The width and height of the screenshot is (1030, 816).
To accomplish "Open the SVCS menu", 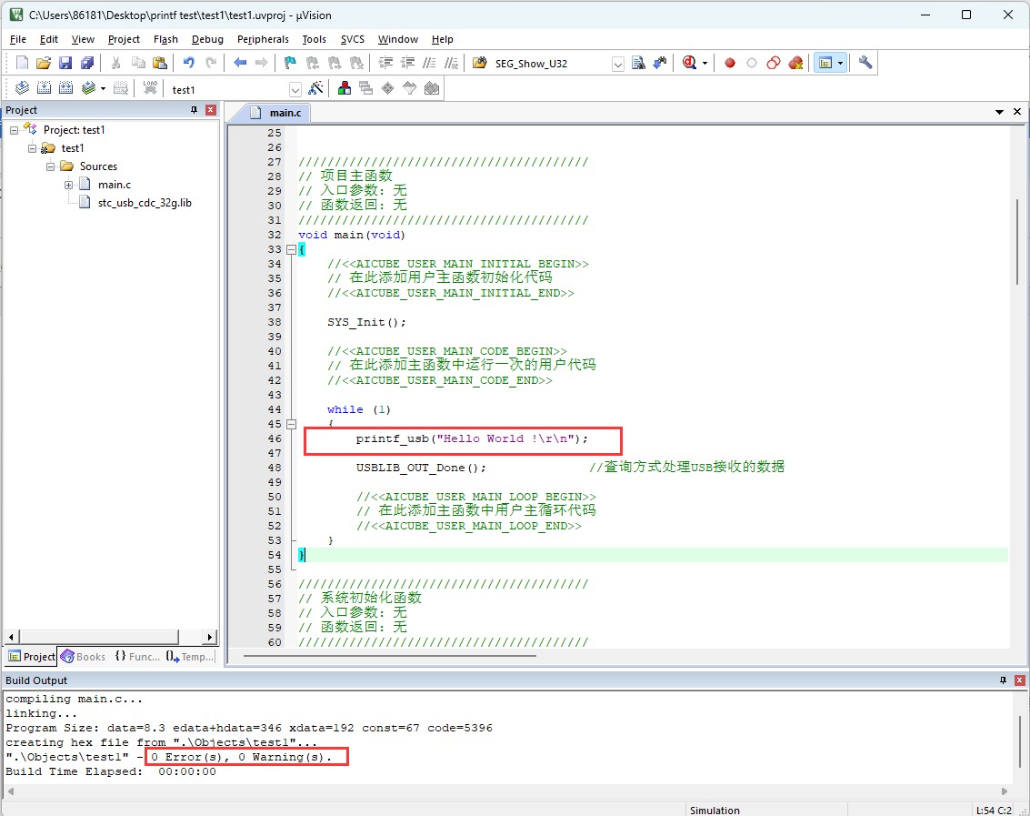I will click(352, 39).
